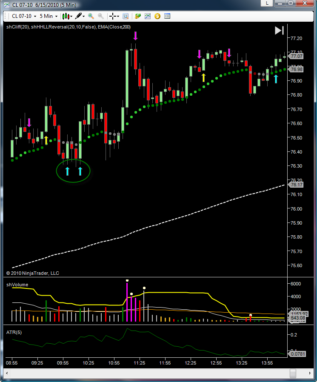The height and width of the screenshot is (382, 317).
Task: Click the 6000 volume axis label
Action: 296,284
